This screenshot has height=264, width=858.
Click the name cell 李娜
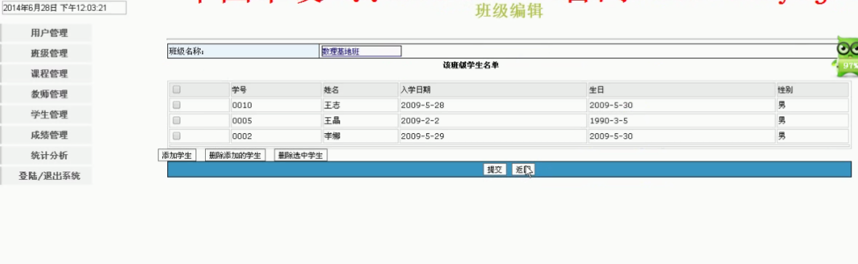(x=360, y=136)
